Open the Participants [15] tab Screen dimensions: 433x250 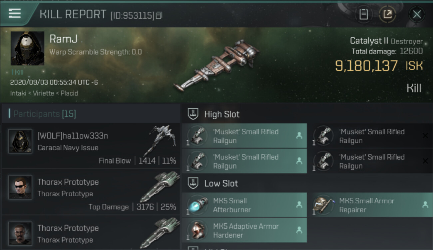44,114
